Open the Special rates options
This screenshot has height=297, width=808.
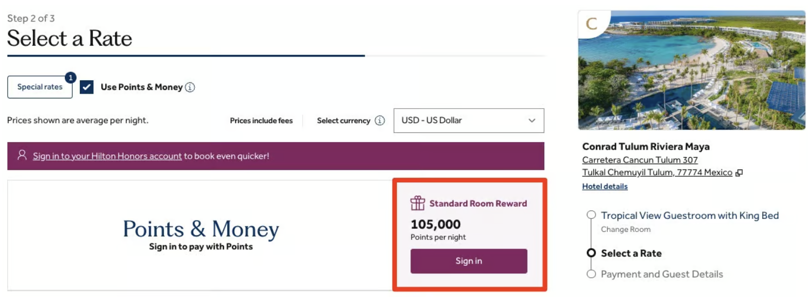pyautogui.click(x=40, y=87)
